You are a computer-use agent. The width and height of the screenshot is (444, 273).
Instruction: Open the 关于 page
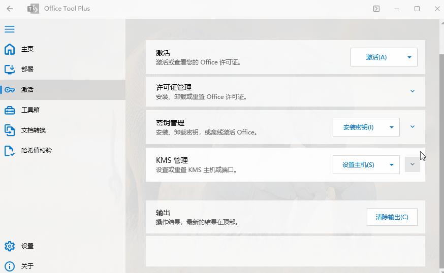[62, 266]
